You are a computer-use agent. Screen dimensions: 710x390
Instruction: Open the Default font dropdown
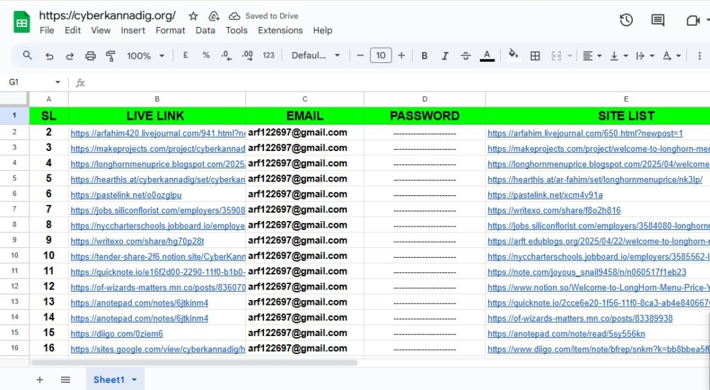[315, 55]
